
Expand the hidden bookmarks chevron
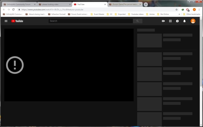(179, 14)
